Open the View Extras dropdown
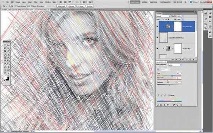 71,2
